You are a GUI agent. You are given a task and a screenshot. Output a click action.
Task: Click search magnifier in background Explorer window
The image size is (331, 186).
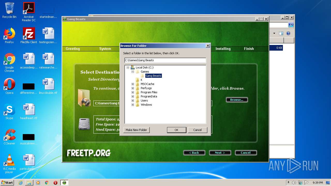click(x=291, y=25)
